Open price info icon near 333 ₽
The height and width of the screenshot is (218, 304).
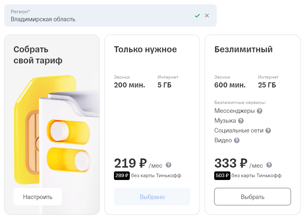point(269,165)
